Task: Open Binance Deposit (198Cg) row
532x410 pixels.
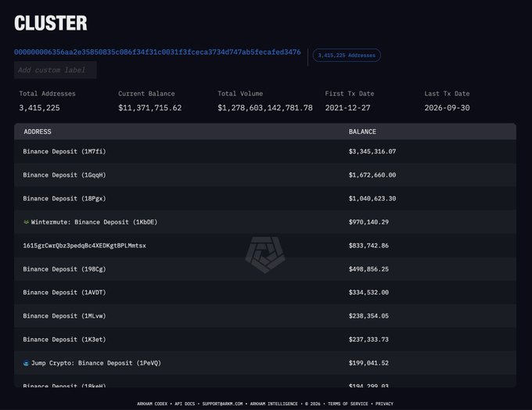Action: pos(265,269)
